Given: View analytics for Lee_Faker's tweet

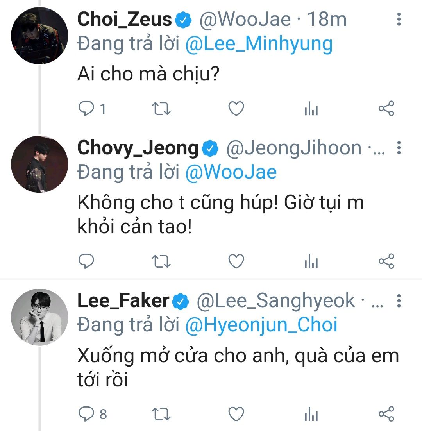Looking at the screenshot, I should pyautogui.click(x=311, y=414).
